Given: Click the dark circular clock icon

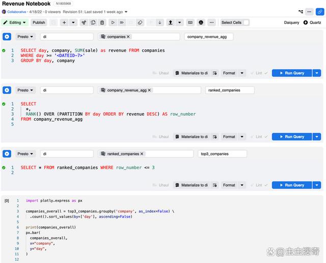Looking at the screenshot, I should point(201,22).
